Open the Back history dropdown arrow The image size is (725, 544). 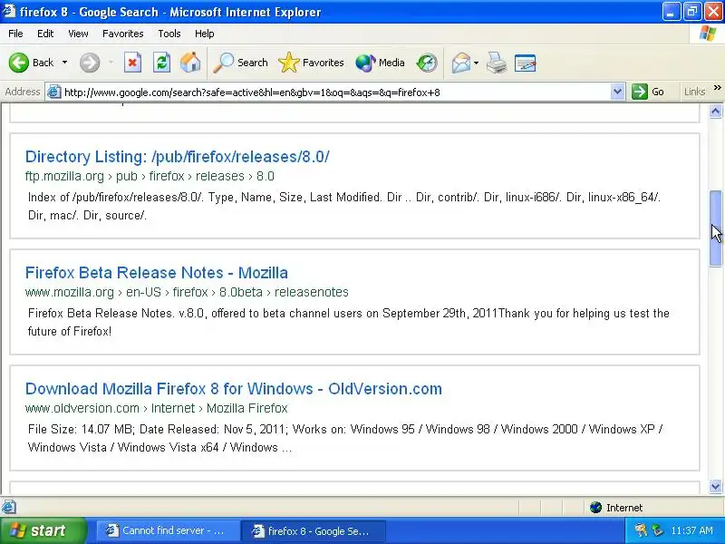click(64, 63)
